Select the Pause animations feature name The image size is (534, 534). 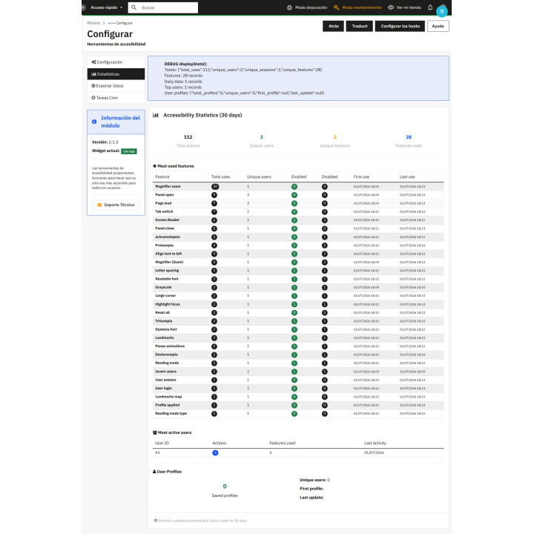tap(170, 346)
